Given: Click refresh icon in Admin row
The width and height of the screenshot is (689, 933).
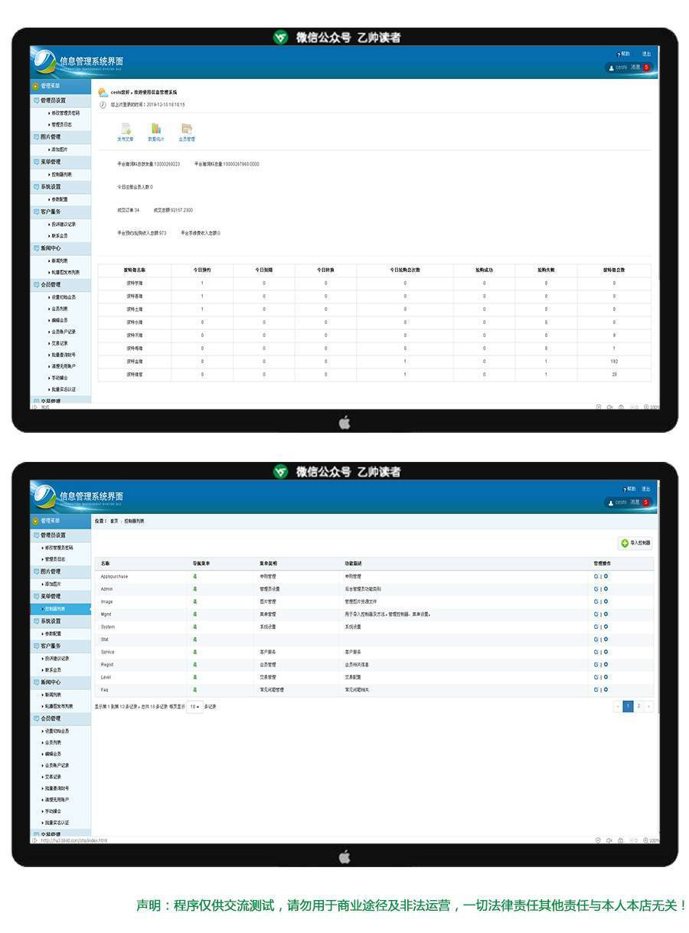Looking at the screenshot, I should click(596, 589).
